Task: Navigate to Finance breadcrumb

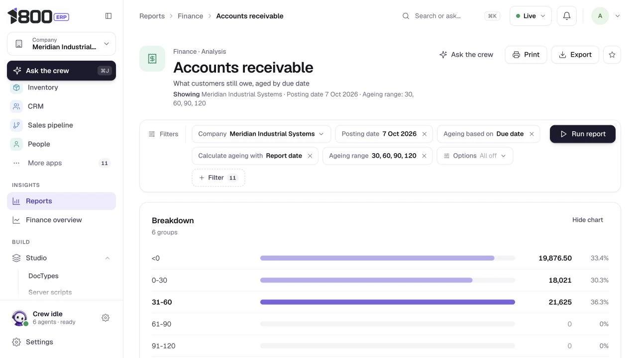Action: [x=191, y=16]
